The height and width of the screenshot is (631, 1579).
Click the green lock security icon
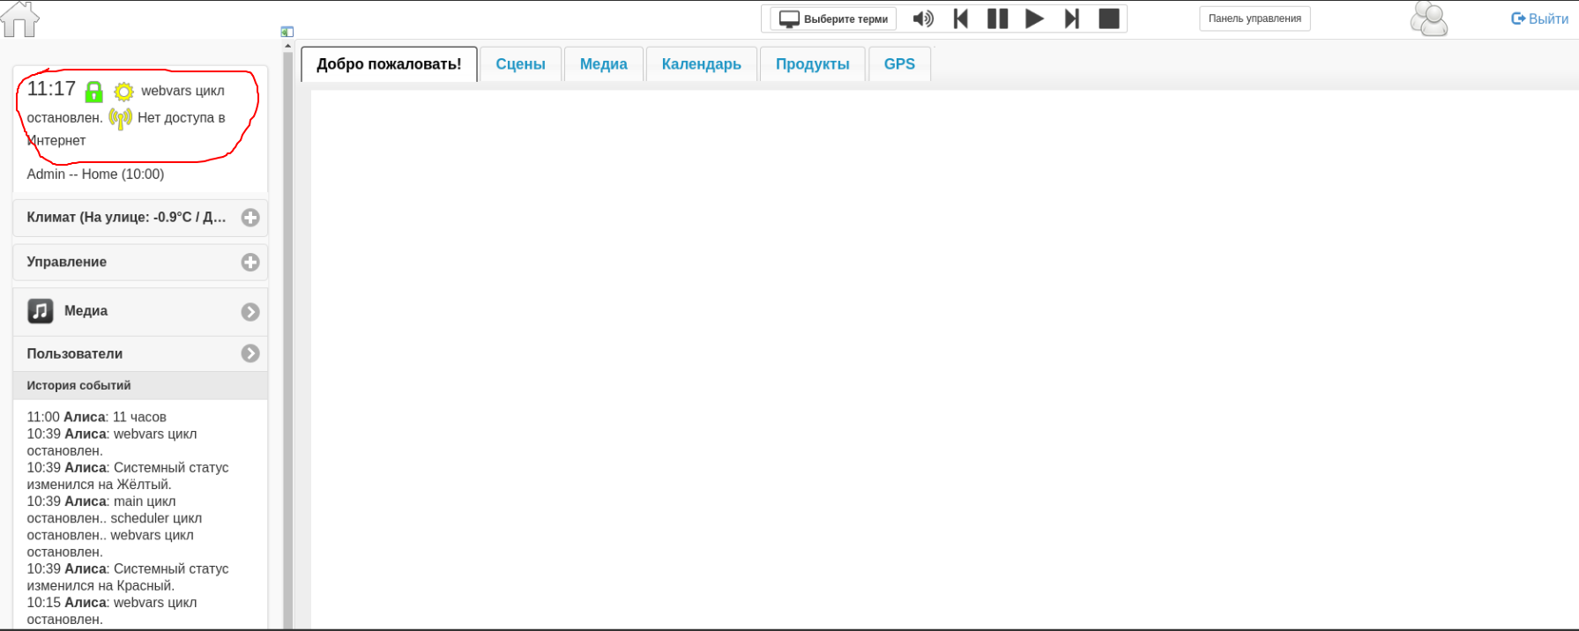pos(93,91)
